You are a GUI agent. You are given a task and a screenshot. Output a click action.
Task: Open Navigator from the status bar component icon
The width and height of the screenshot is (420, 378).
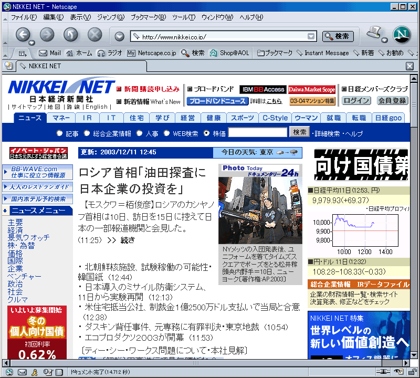click(9, 372)
